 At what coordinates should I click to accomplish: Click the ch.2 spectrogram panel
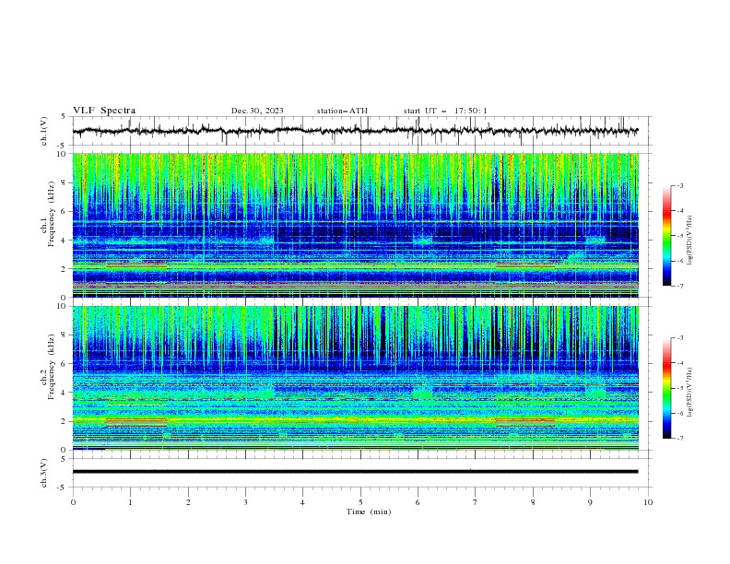[x=356, y=378]
